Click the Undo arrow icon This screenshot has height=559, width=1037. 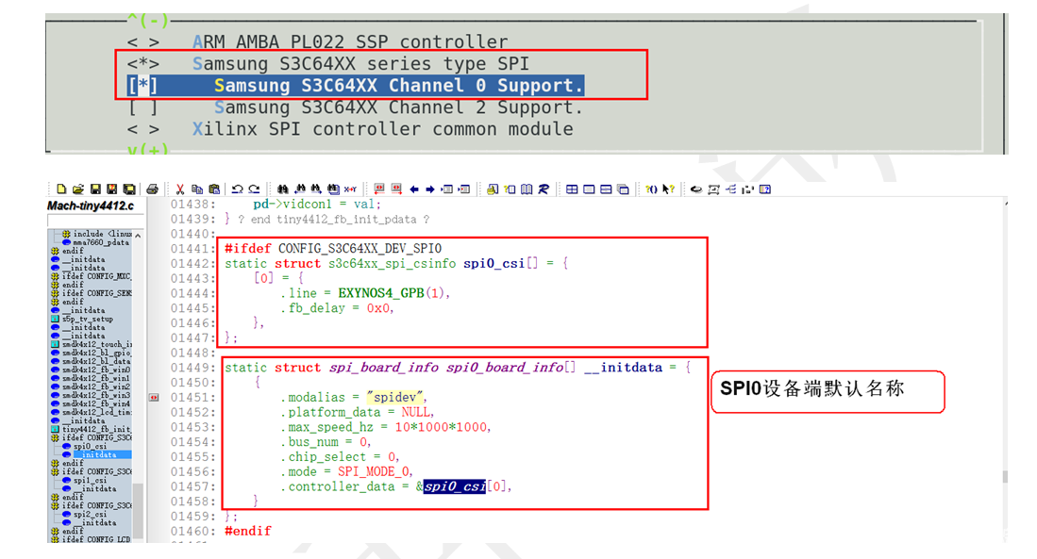point(237,189)
